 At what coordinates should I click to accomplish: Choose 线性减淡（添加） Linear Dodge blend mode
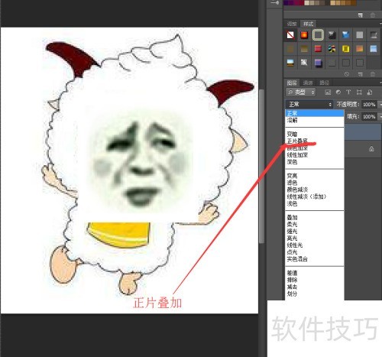[306, 196]
